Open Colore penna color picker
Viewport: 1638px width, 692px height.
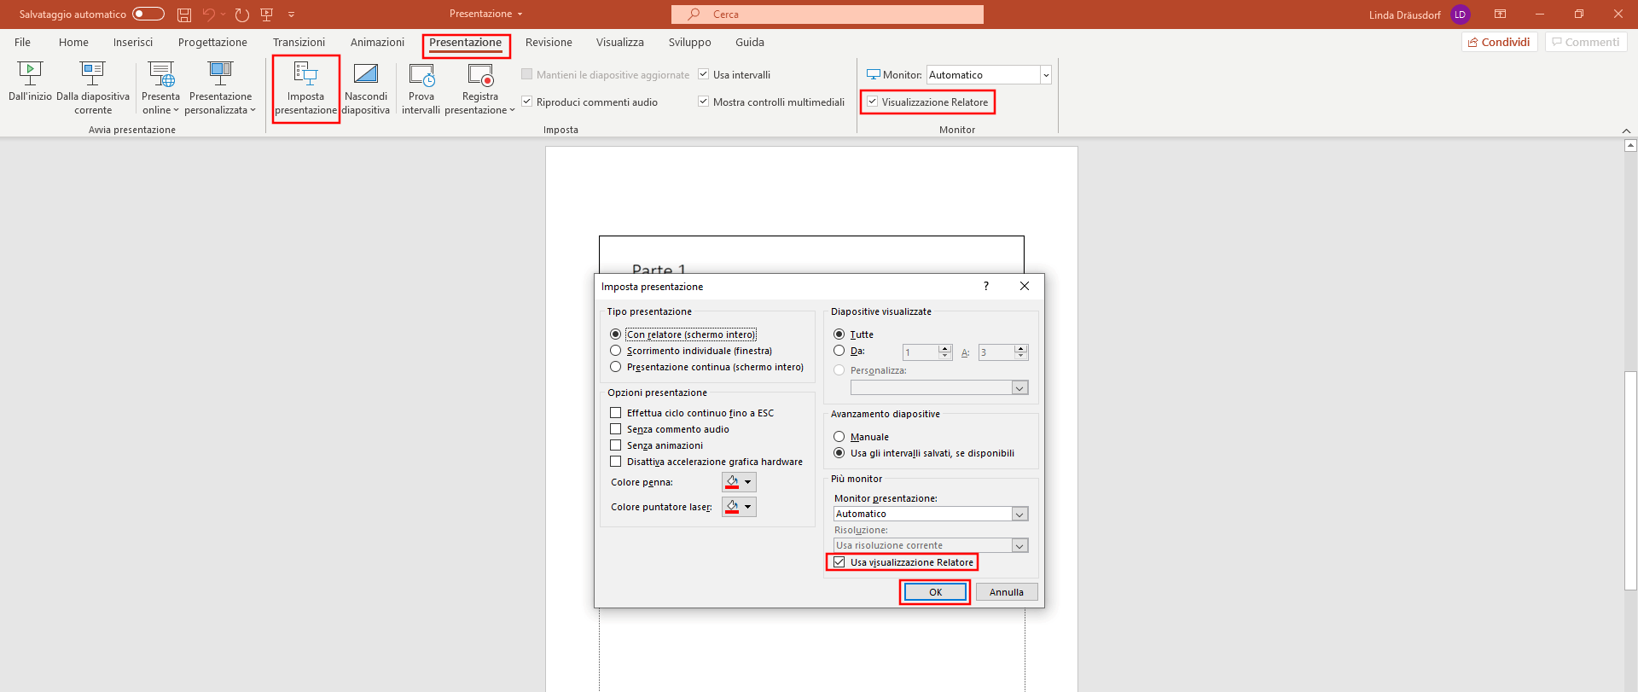click(739, 482)
